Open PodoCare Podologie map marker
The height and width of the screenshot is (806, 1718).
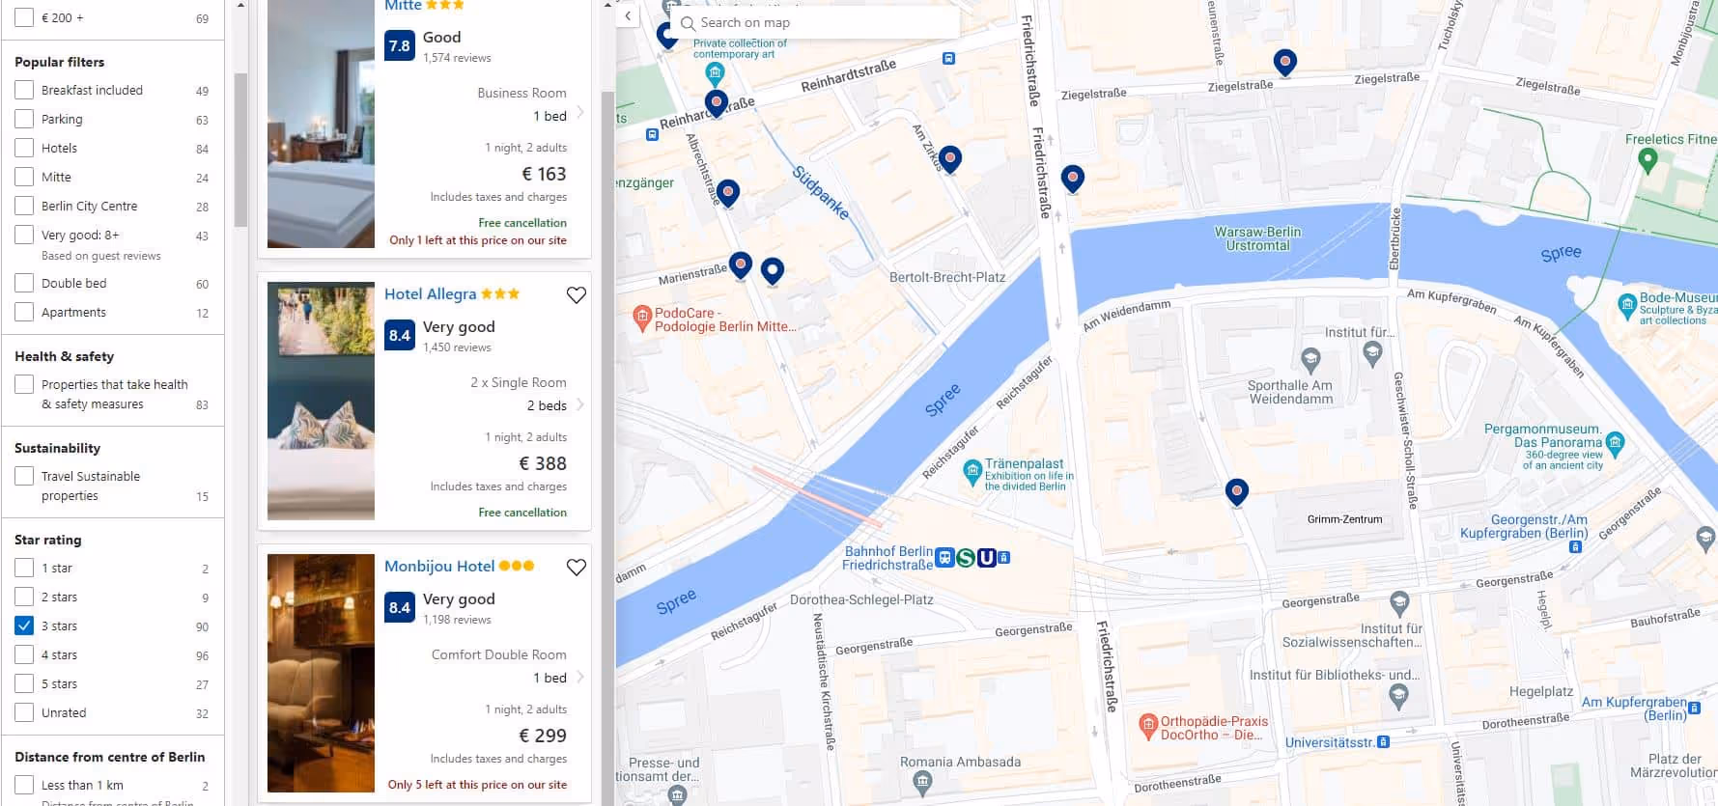click(642, 318)
